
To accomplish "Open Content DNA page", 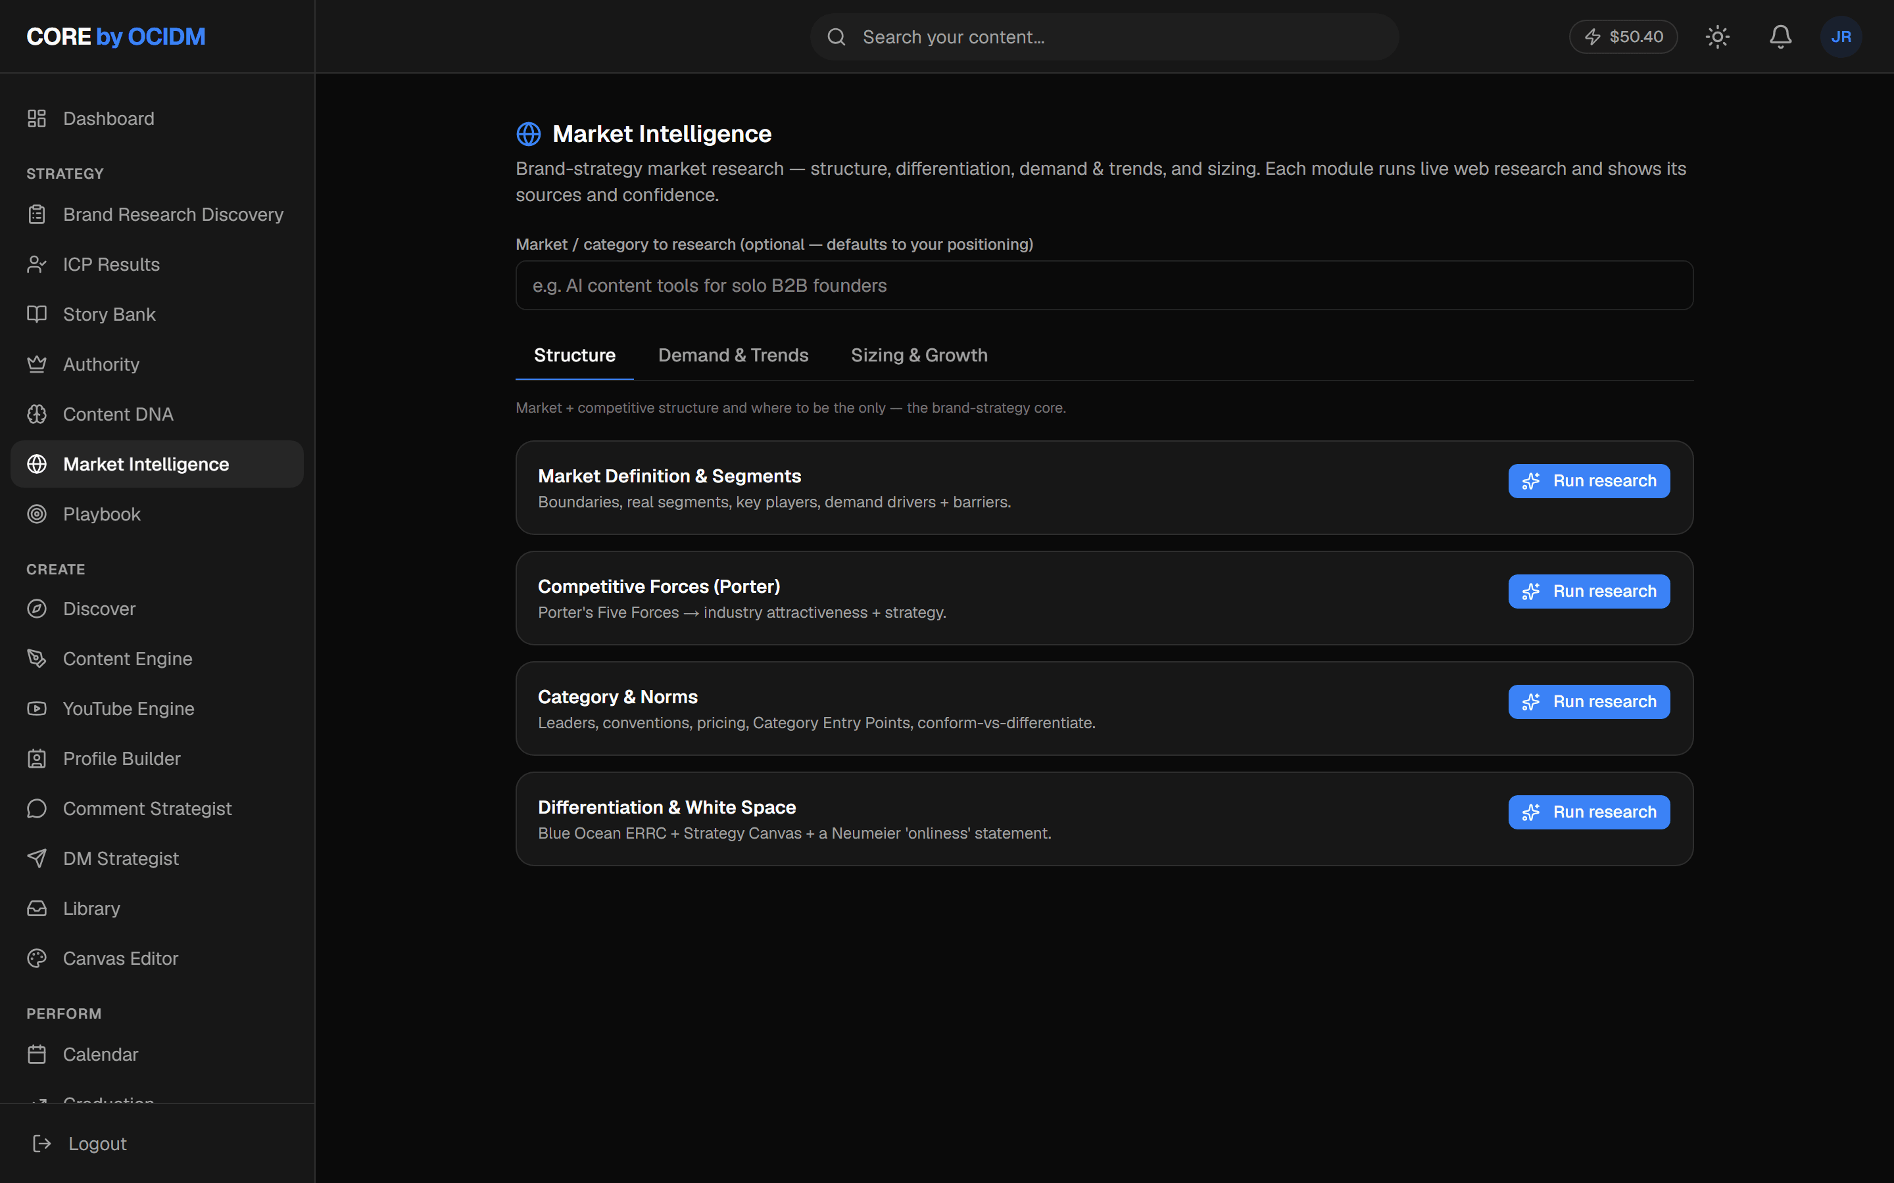I will pyautogui.click(x=157, y=414).
